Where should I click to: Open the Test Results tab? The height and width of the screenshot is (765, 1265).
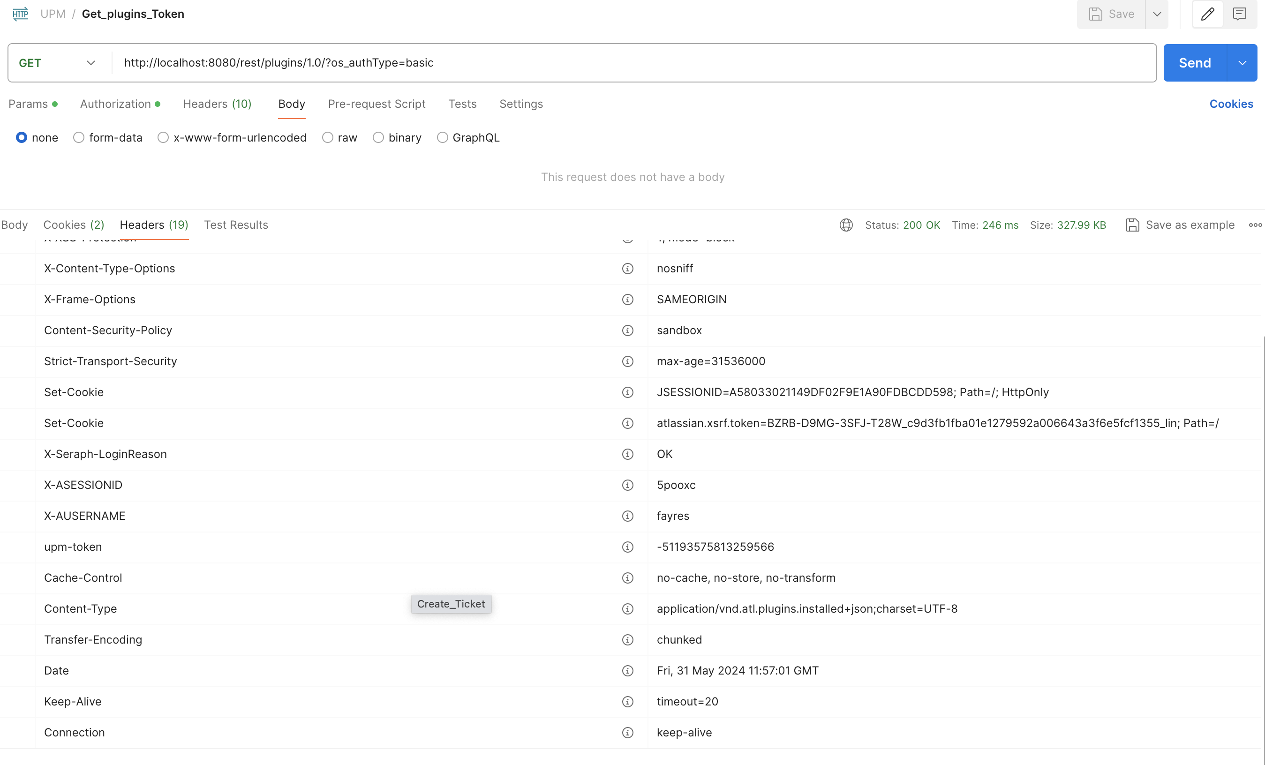[x=236, y=225]
